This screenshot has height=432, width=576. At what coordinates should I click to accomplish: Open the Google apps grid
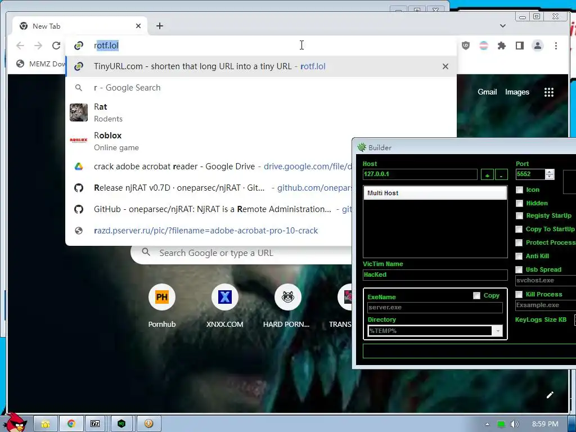pyautogui.click(x=549, y=92)
